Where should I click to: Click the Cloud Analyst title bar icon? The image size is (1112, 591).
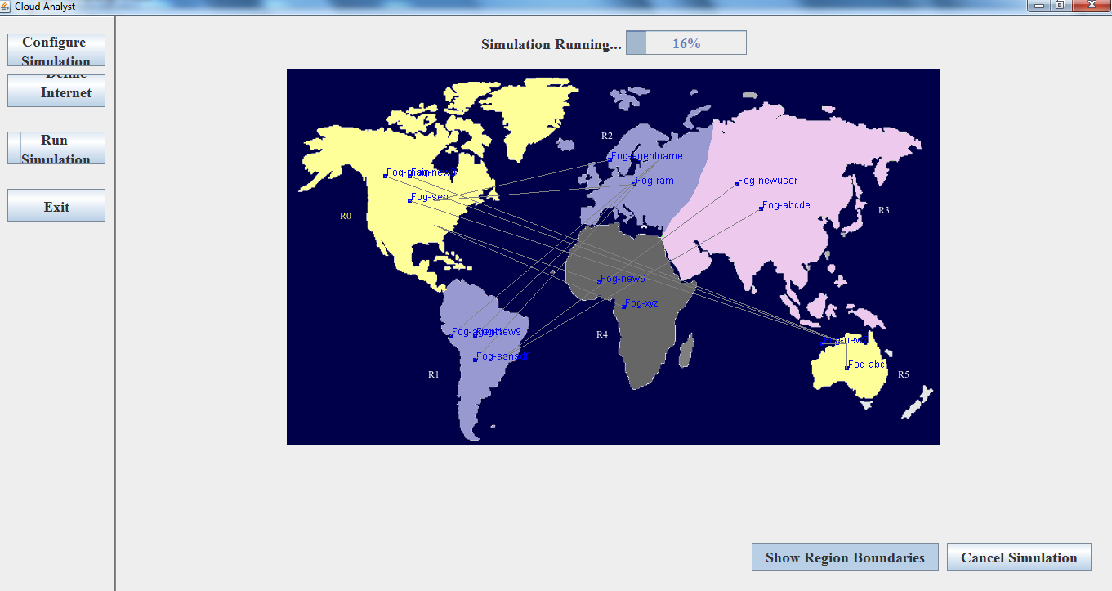[7, 6]
